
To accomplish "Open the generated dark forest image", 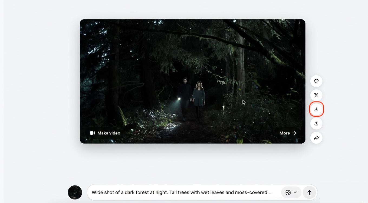I will click(192, 81).
